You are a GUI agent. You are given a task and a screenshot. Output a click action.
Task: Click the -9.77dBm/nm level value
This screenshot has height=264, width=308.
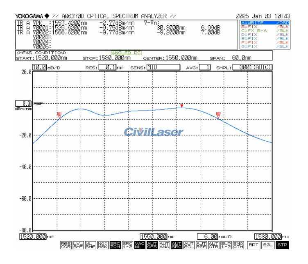coord(117,32)
